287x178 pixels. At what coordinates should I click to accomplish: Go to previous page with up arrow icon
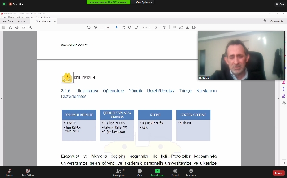pos(89,27)
